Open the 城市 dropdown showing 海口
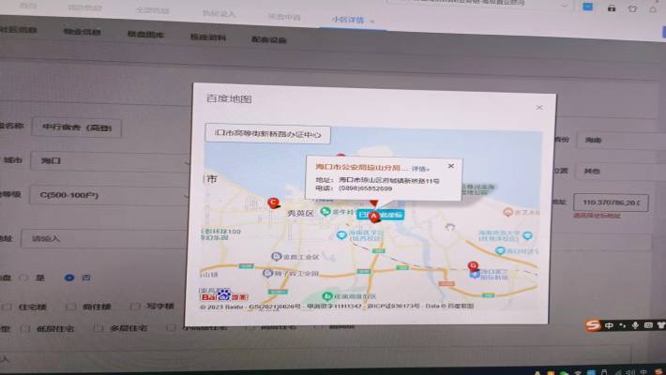Image resolution: width=666 pixels, height=375 pixels. pos(111,161)
